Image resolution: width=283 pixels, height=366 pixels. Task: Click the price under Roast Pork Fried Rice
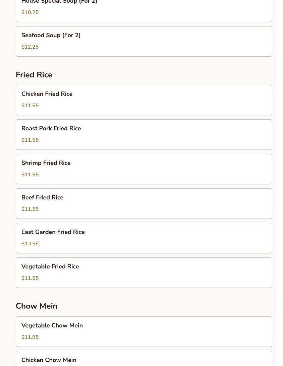coord(30,140)
